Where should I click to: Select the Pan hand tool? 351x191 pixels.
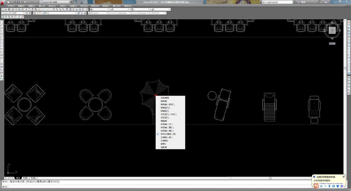[x=54, y=9]
